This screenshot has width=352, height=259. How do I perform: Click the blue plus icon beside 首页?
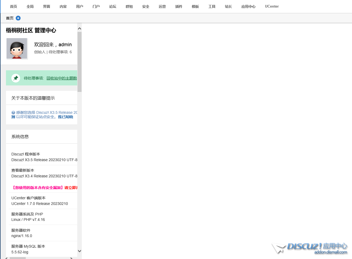click(18, 18)
